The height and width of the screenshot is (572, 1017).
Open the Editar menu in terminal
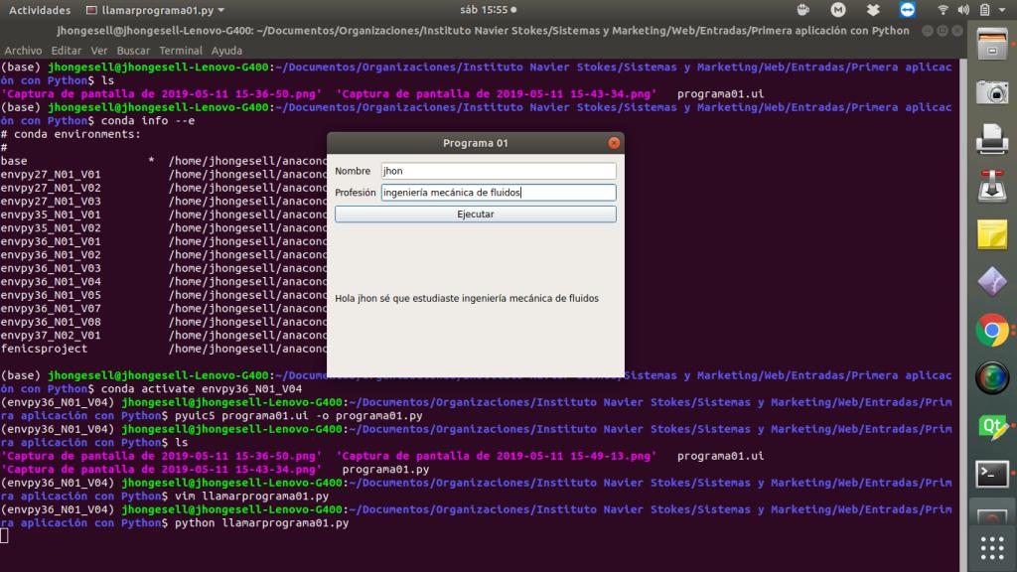67,51
